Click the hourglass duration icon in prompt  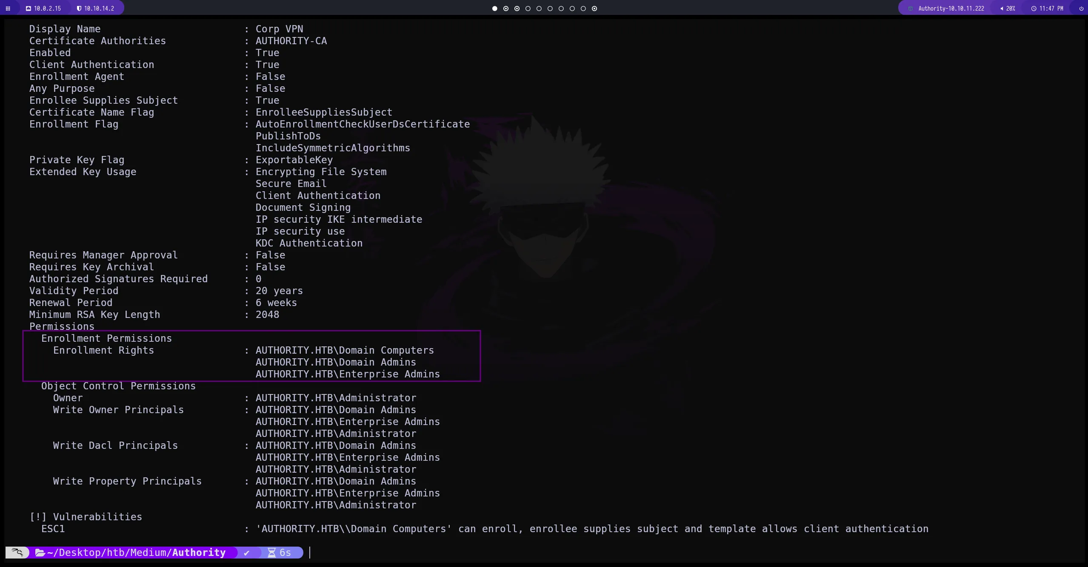click(271, 553)
